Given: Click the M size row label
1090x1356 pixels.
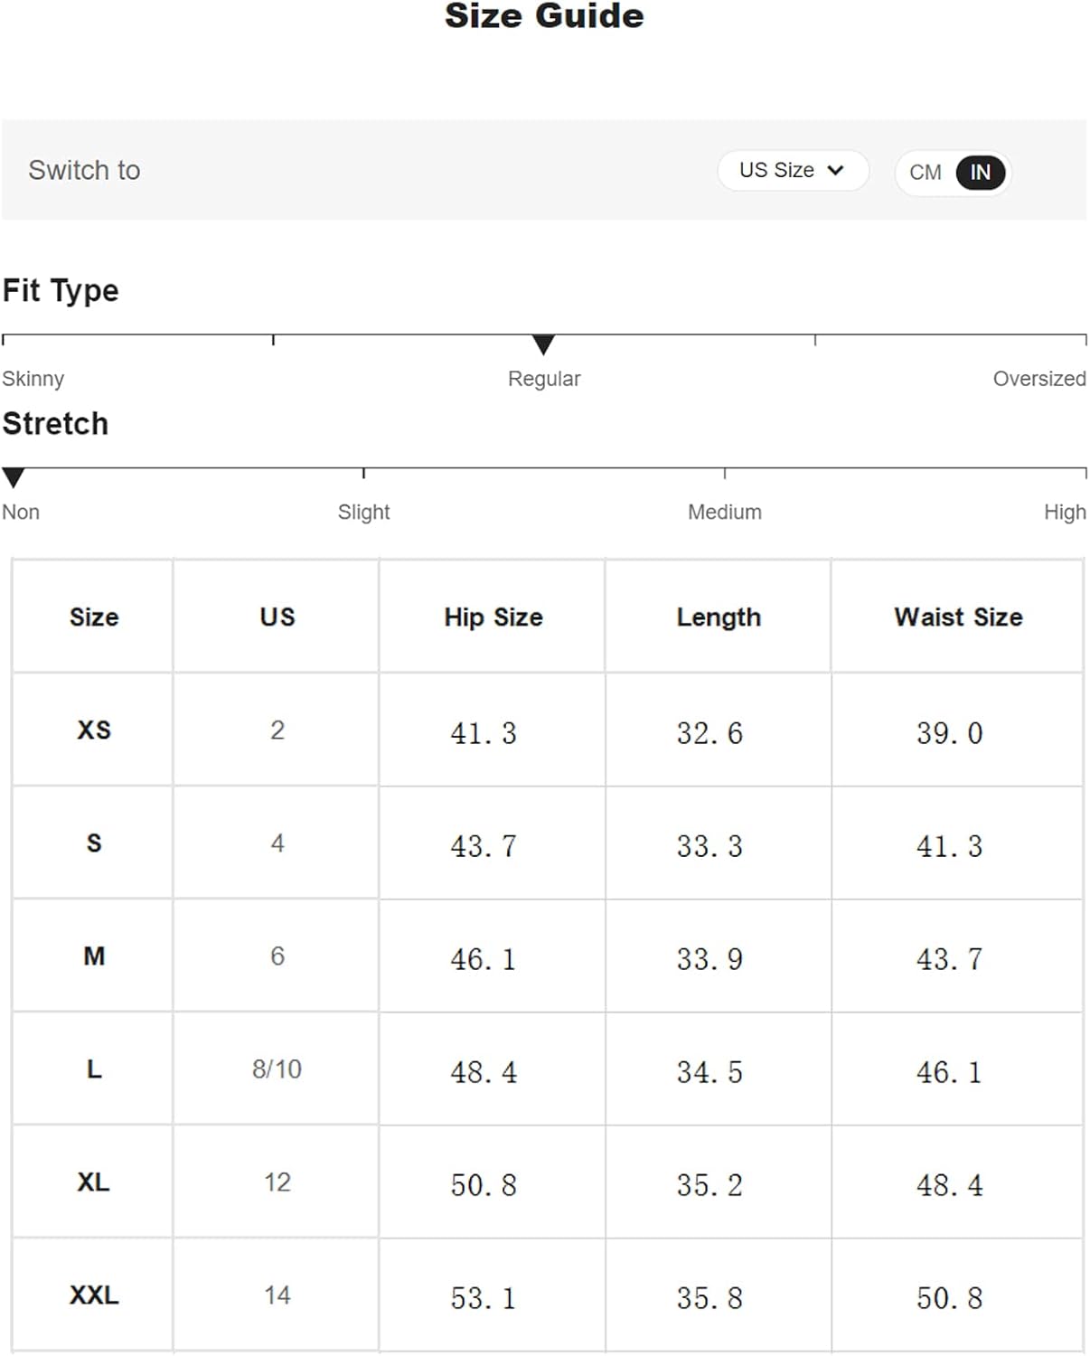Looking at the screenshot, I should (x=94, y=956).
